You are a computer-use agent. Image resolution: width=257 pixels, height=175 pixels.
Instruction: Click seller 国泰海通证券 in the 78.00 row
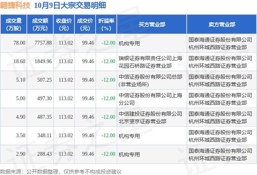[x=220, y=43]
